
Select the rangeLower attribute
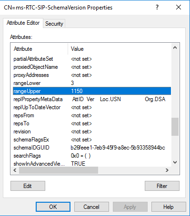(x=92, y=83)
